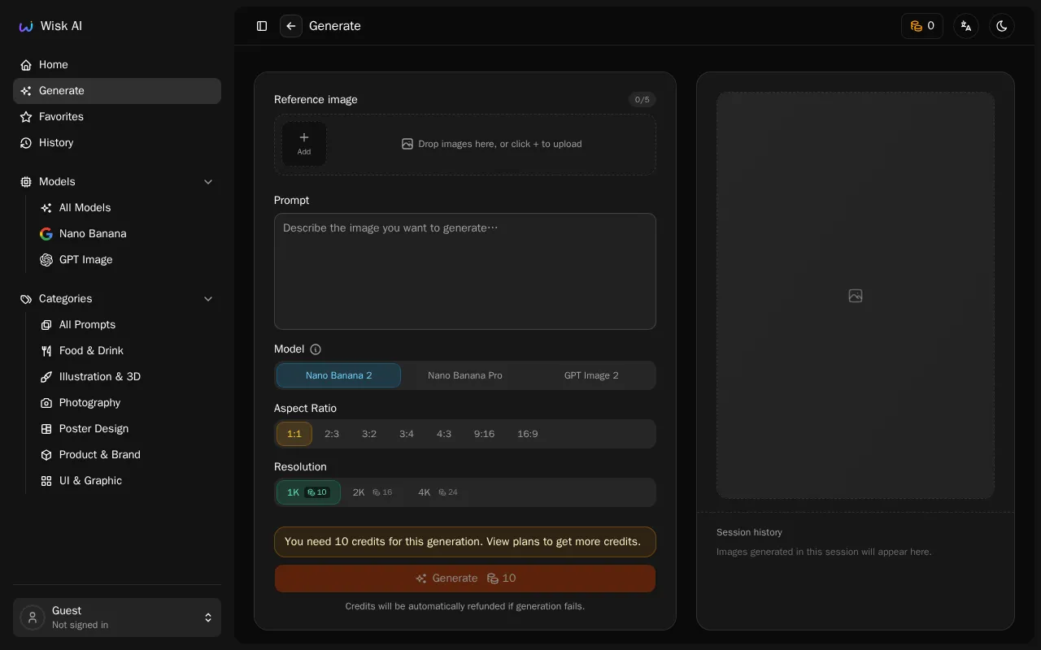Select the Nano Banana Pro model
1041x650 pixels.
tap(465, 375)
